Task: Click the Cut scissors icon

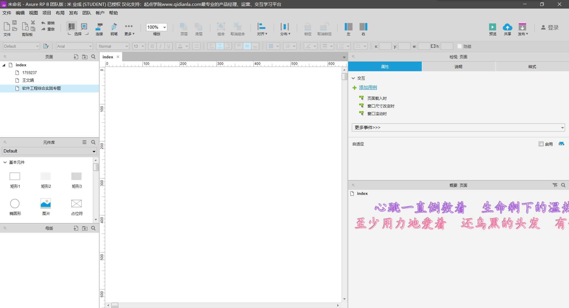Action: click(x=33, y=23)
